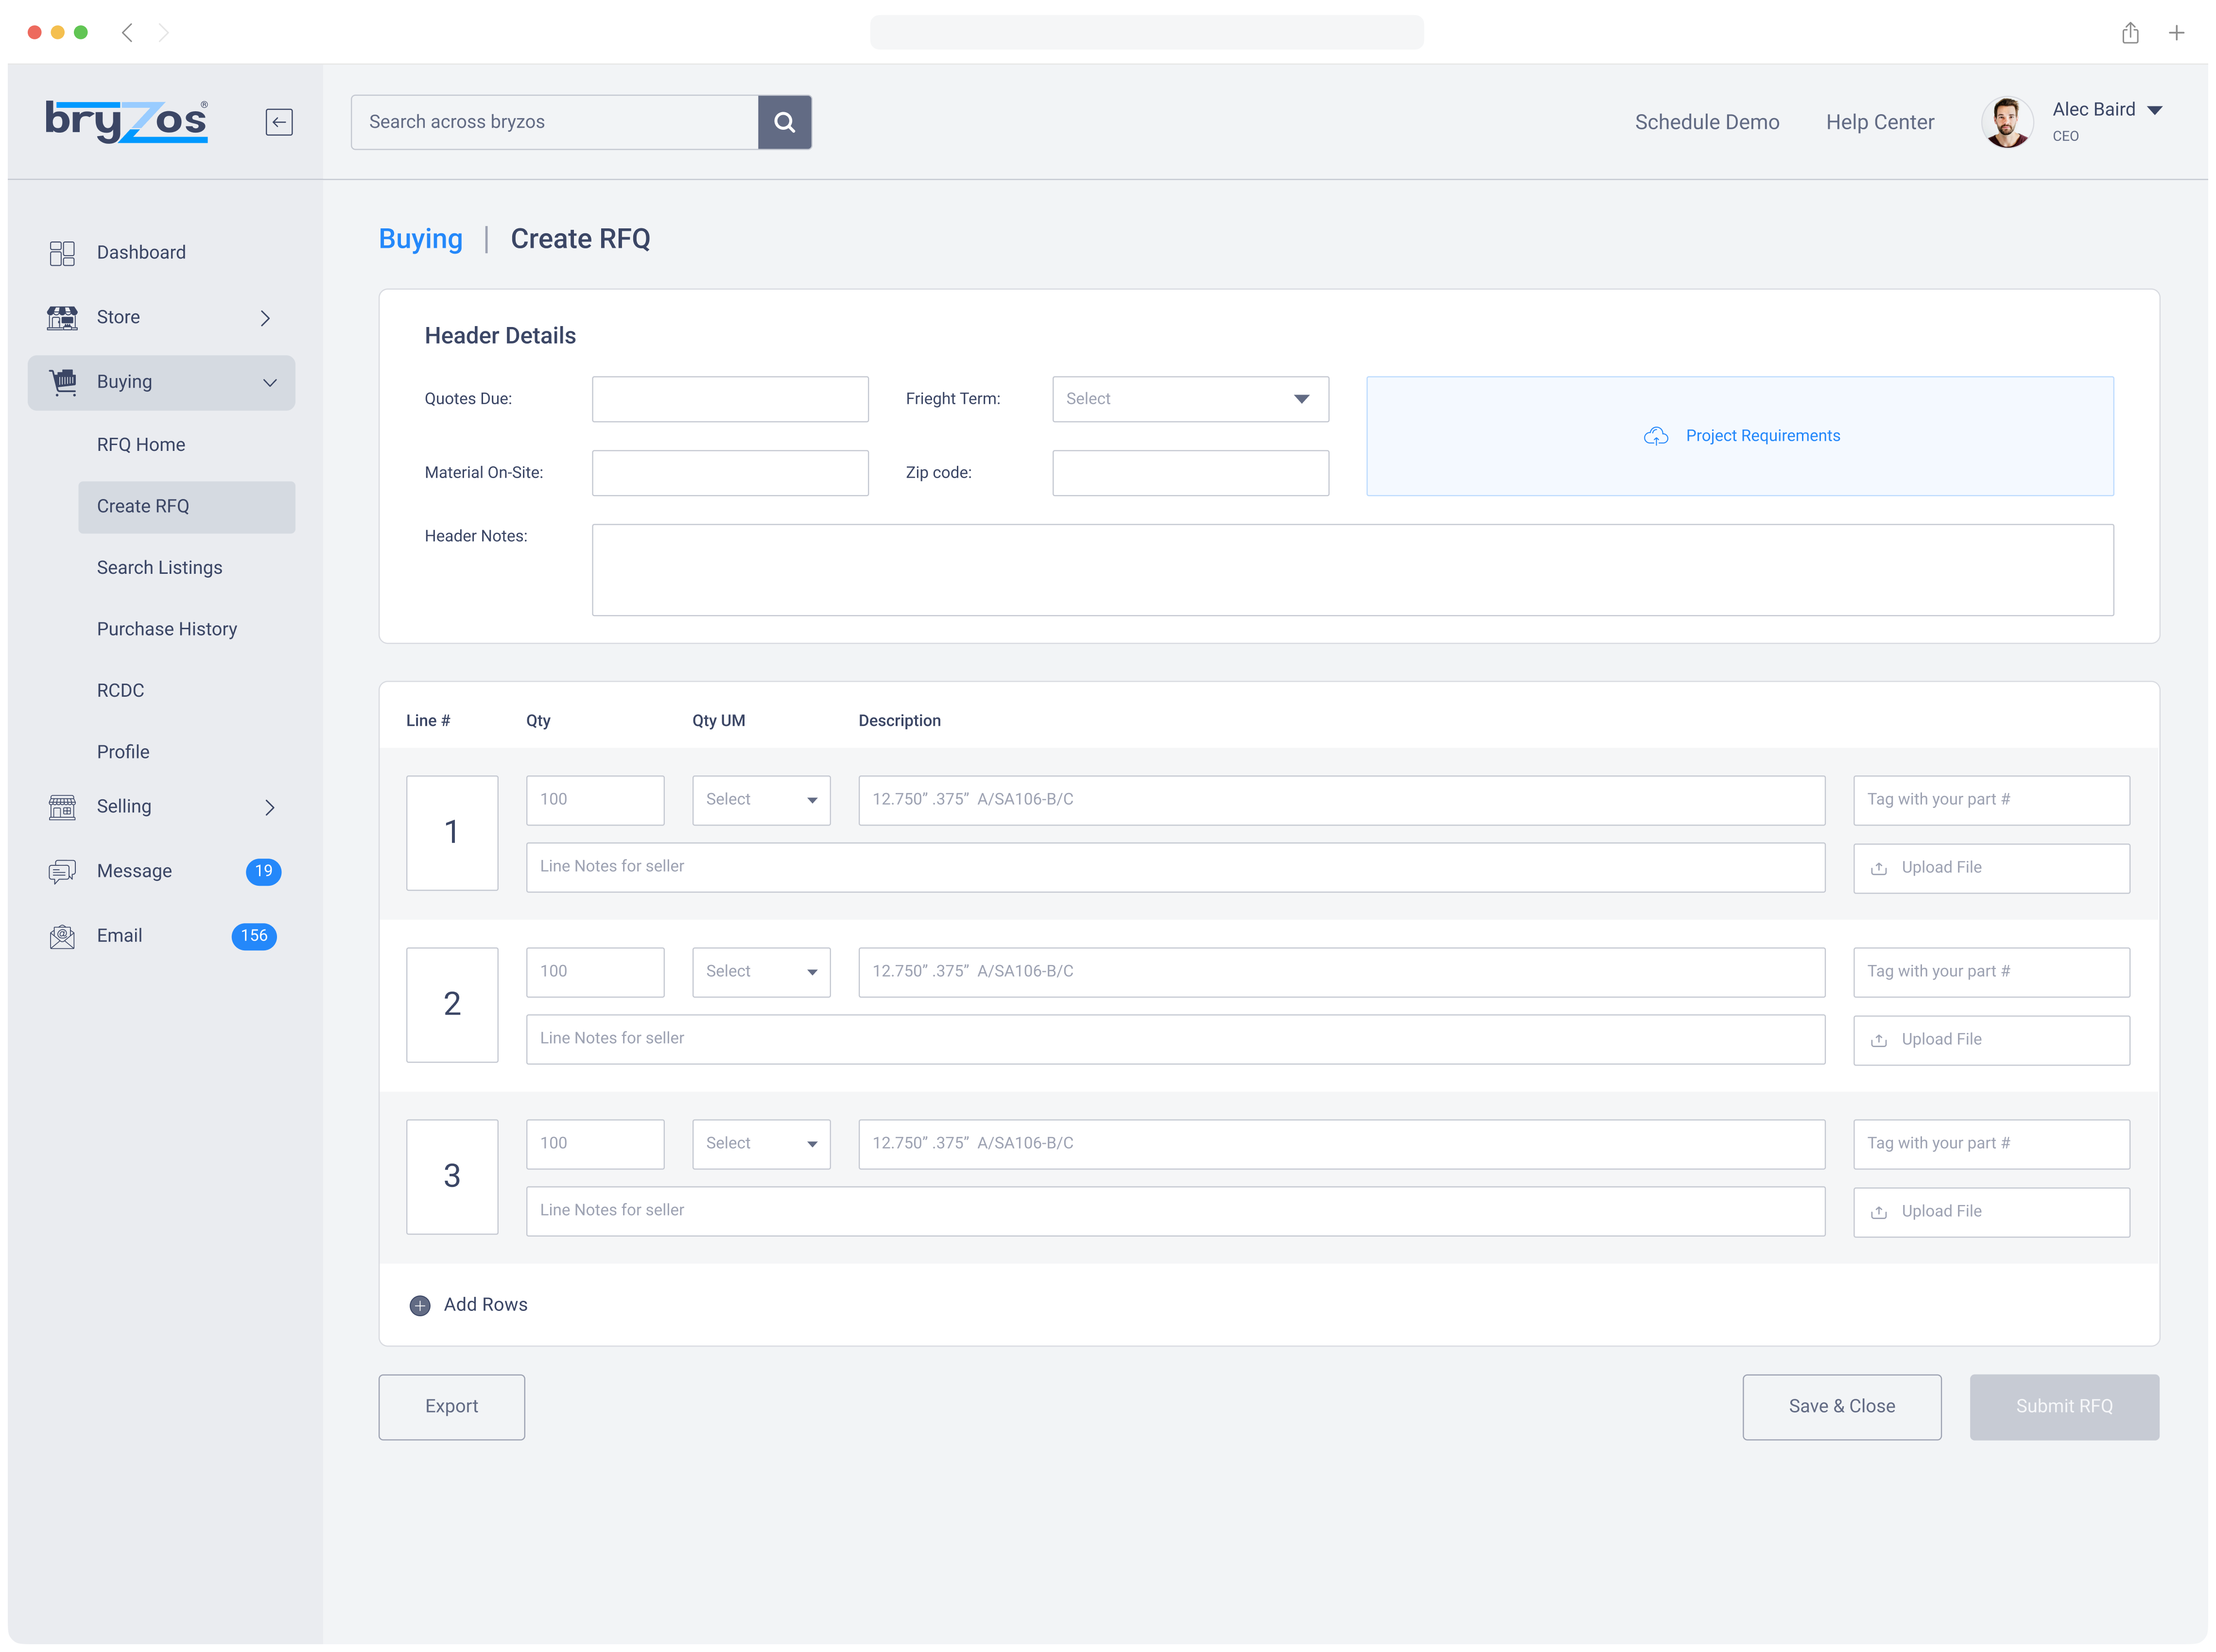2216x1652 pixels.
Task: Expand Alec Baird account dropdown arrow
Action: coord(2155,110)
